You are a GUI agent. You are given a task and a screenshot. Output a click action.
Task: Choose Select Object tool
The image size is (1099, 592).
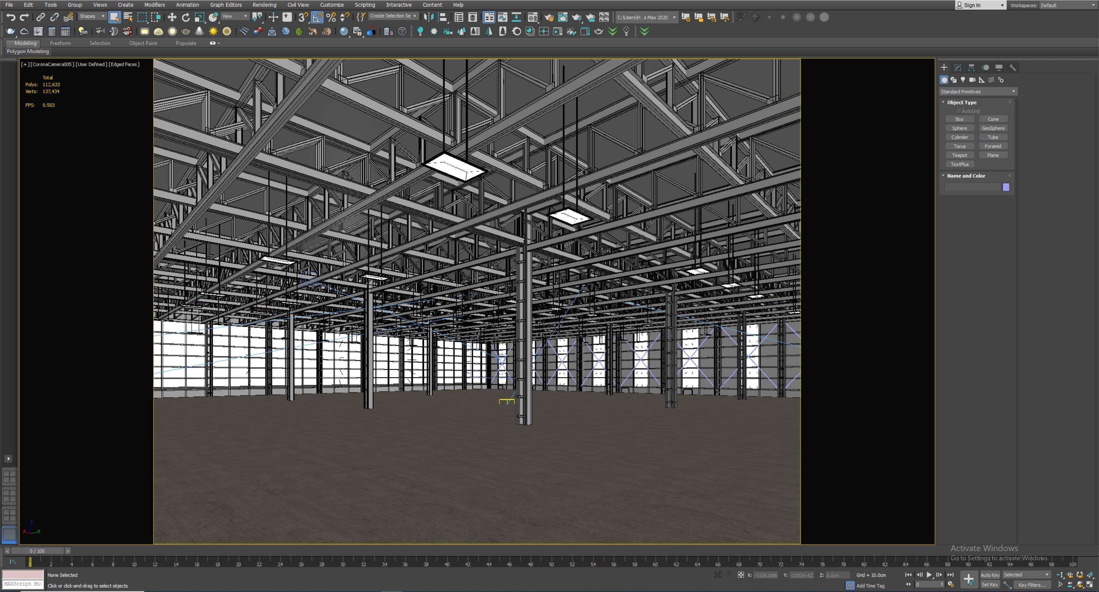click(114, 17)
